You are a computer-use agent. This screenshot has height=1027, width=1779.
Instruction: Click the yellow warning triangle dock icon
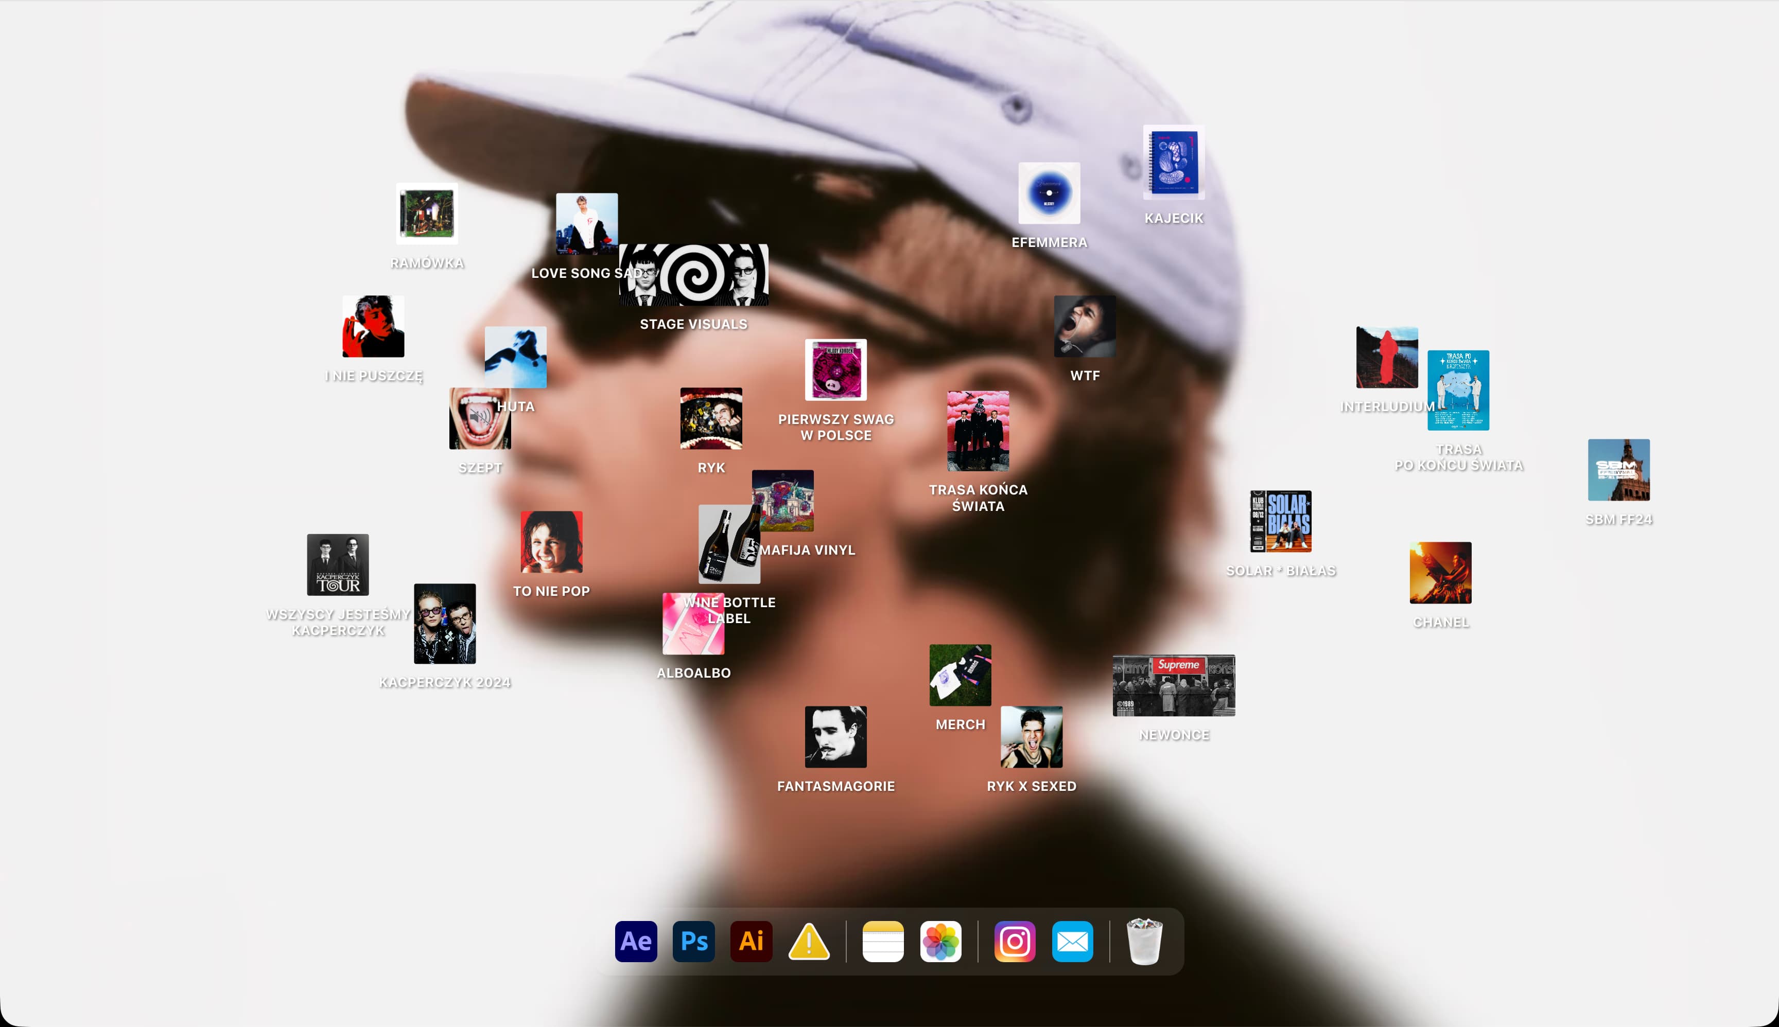coord(809,941)
